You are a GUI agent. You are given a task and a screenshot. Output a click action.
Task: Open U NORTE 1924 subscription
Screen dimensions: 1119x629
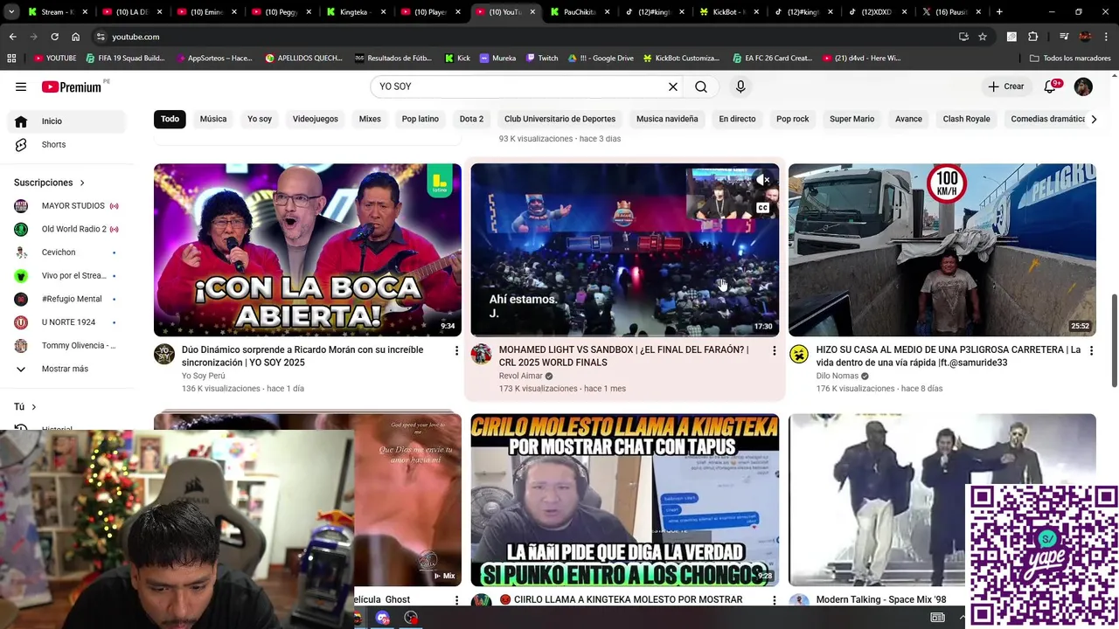point(67,321)
